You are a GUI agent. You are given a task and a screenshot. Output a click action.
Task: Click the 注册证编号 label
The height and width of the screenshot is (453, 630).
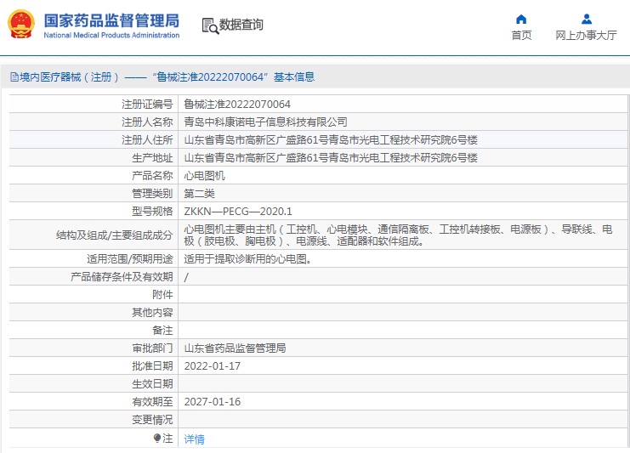click(147, 105)
